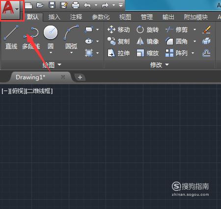Activate the 缩放 scale command

click(x=148, y=53)
